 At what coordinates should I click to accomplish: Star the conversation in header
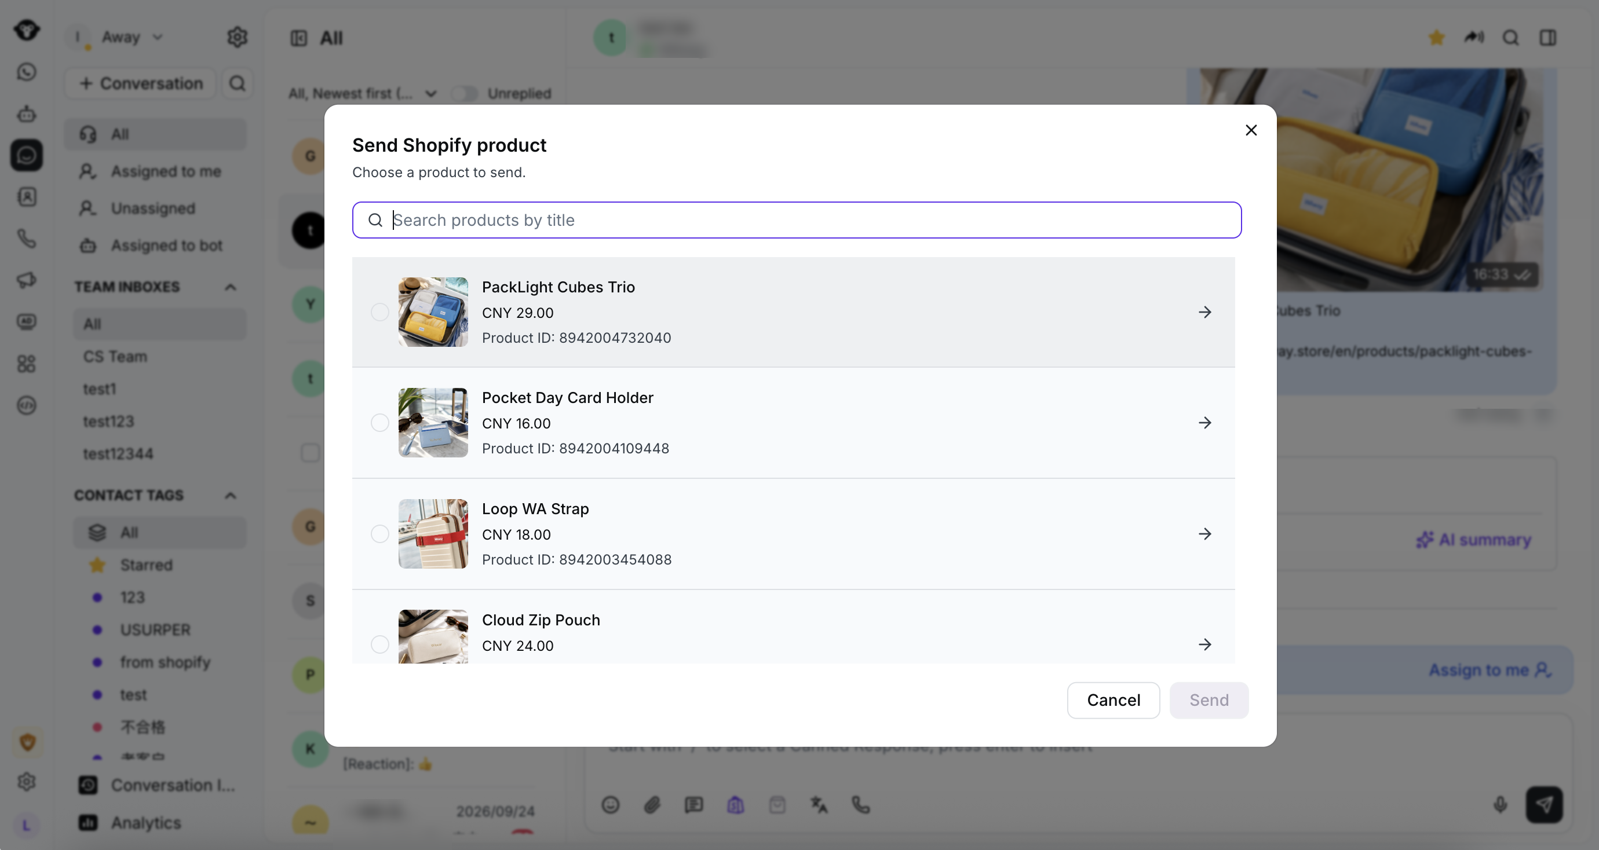coord(1436,38)
